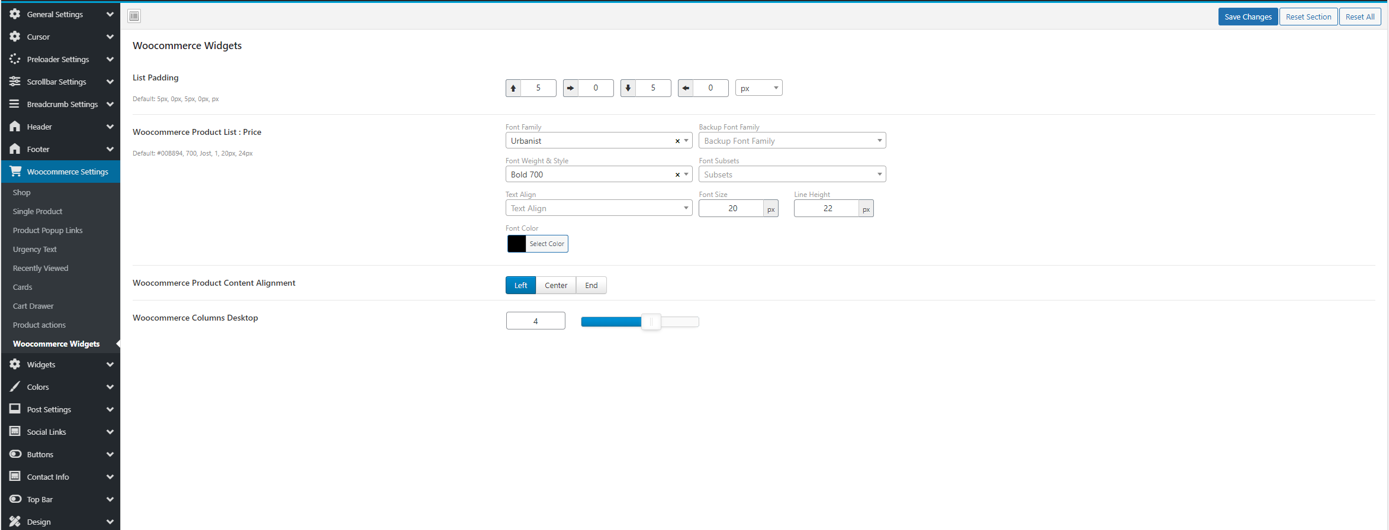Open the Backup Font Family dropdown
1389x530 pixels.
792,141
